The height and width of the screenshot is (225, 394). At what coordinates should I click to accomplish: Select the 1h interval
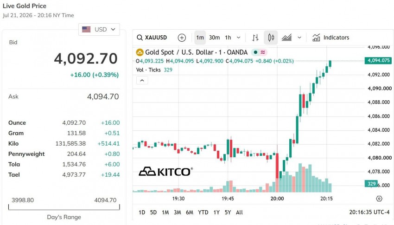point(228,38)
